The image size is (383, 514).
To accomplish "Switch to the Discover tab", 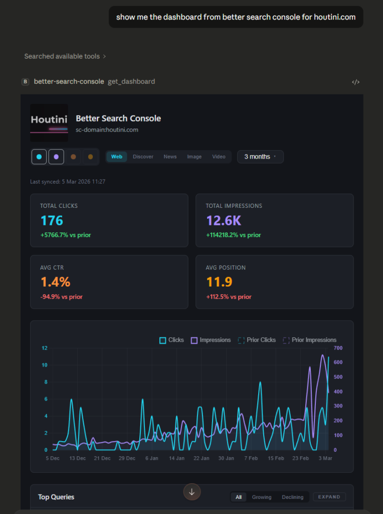I will (x=143, y=157).
